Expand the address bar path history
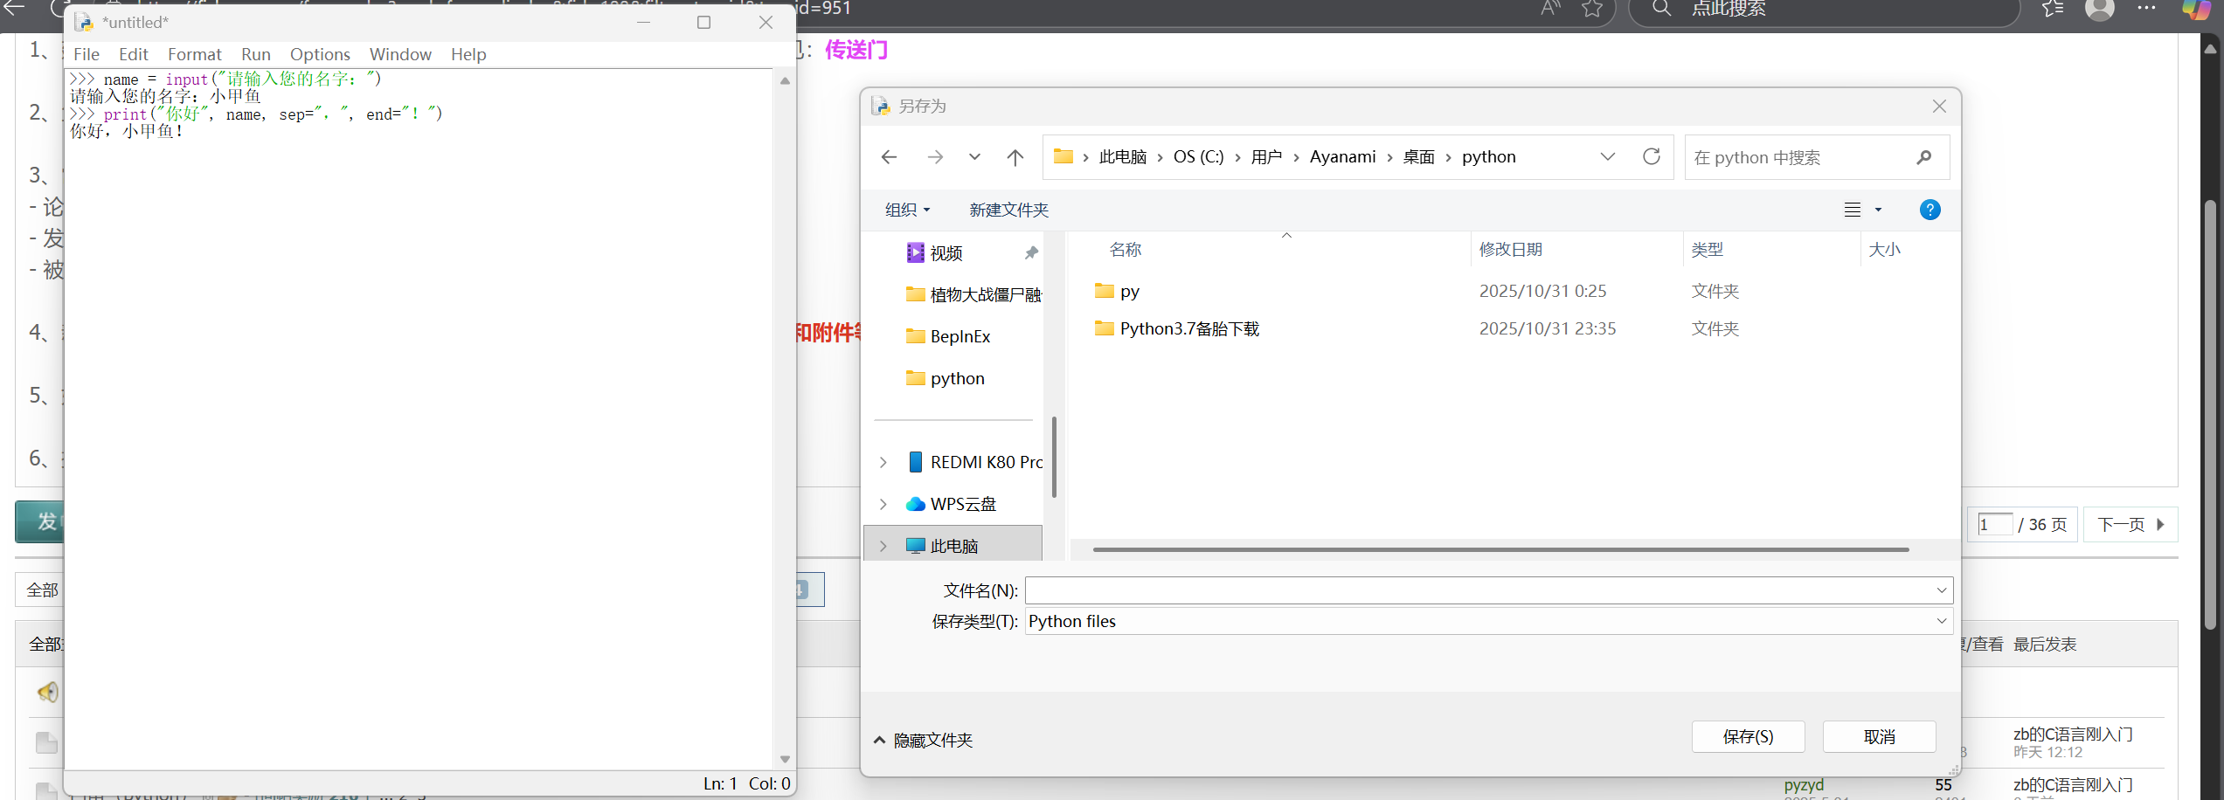Viewport: 2224px width, 800px height. coord(1607,157)
